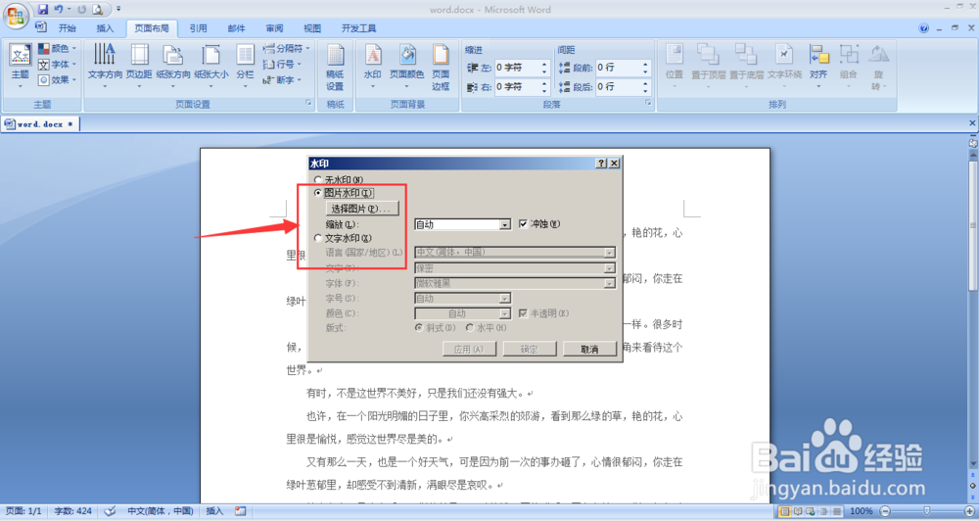Screen dimensions: 979x522
Task: Open theme 颜色 colors list
Action: [x=57, y=49]
